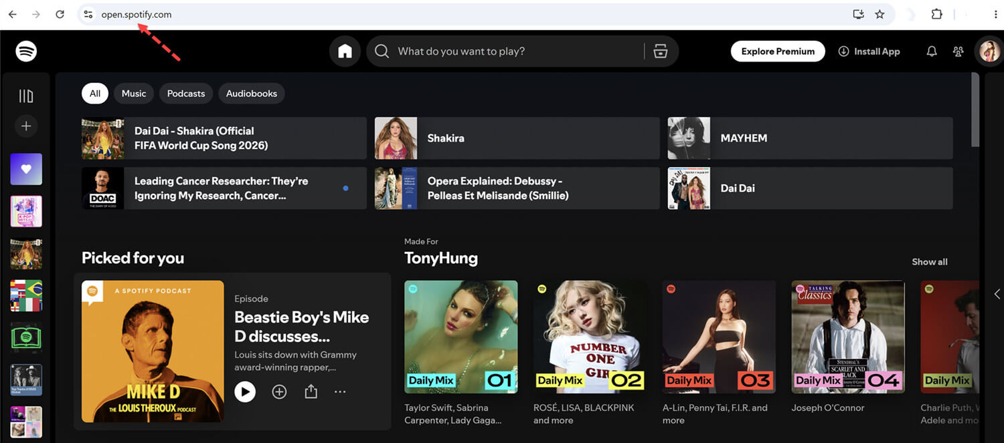1004x443 pixels.
Task: Open the MAYHEM album tile
Action: point(811,138)
